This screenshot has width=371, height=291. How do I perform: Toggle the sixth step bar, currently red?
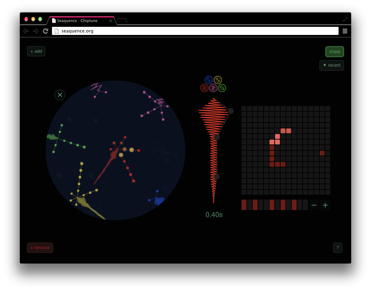pyautogui.click(x=272, y=205)
